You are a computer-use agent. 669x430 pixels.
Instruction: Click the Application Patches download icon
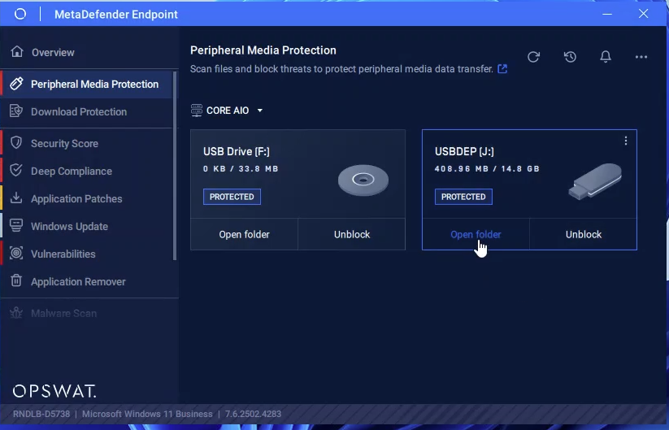[16, 198]
